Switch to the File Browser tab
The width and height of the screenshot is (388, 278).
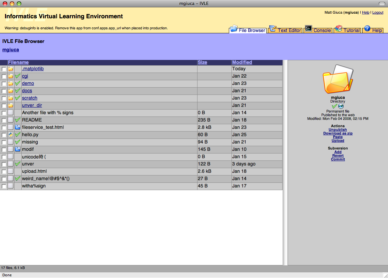(x=248, y=30)
